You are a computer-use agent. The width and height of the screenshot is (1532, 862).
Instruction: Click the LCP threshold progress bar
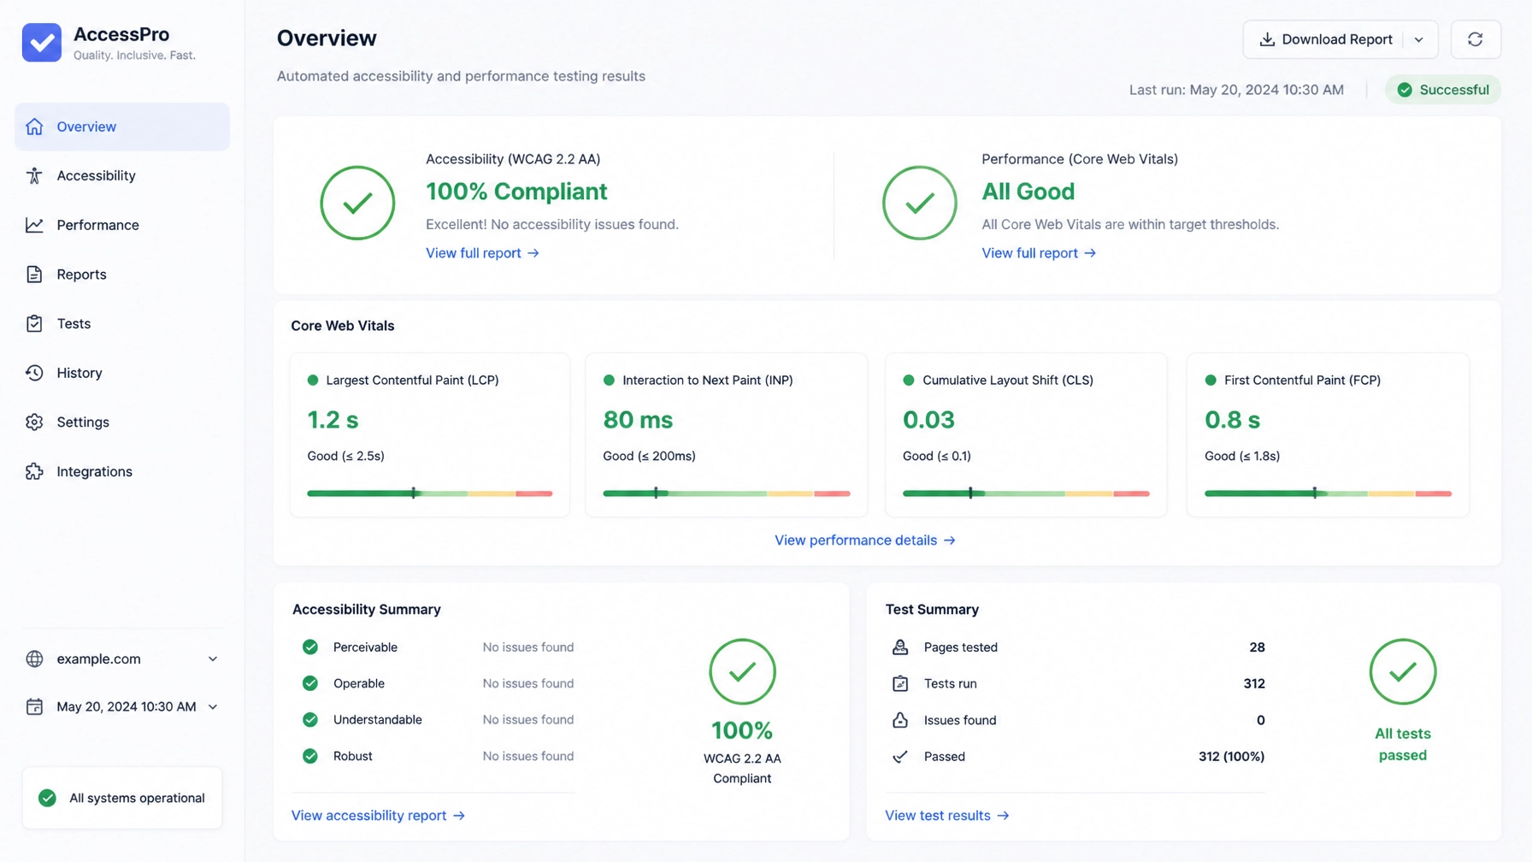point(430,493)
